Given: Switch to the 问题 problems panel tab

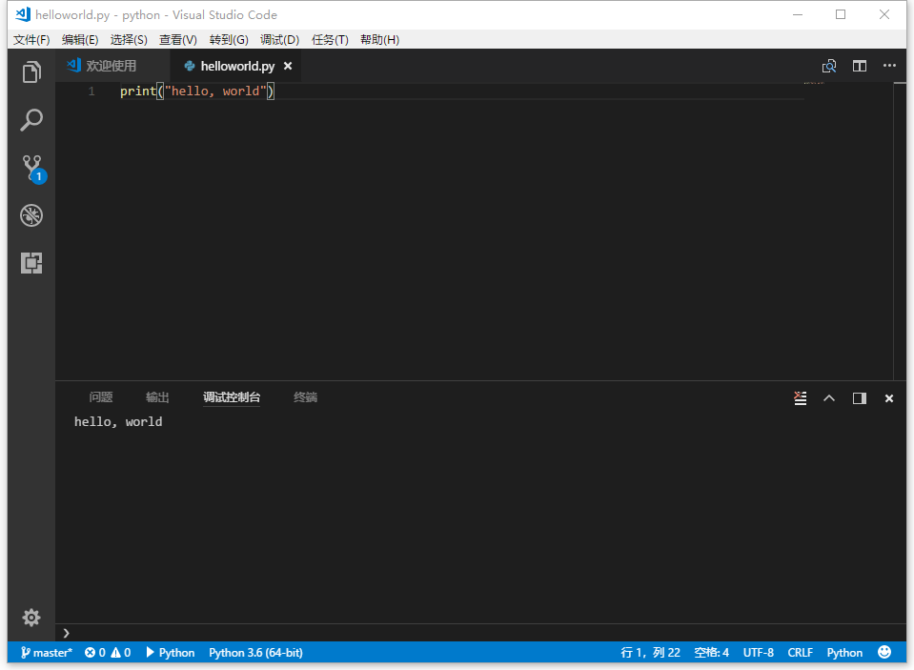Looking at the screenshot, I should coord(101,397).
